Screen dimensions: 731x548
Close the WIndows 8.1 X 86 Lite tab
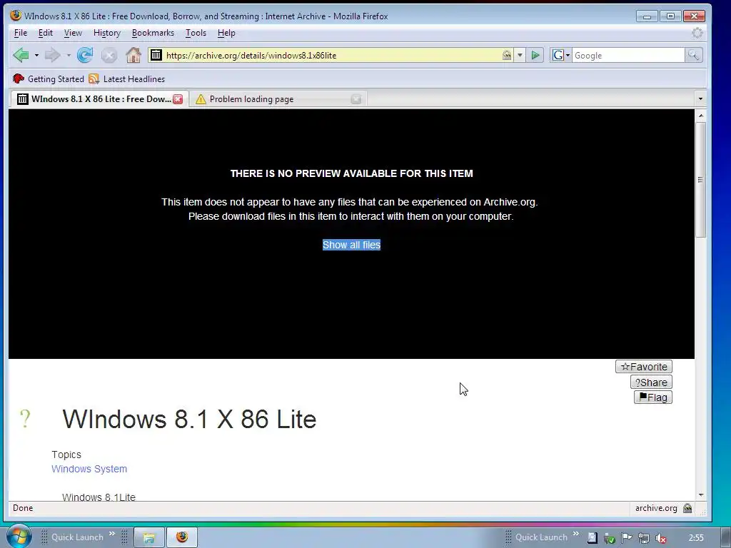(178, 98)
